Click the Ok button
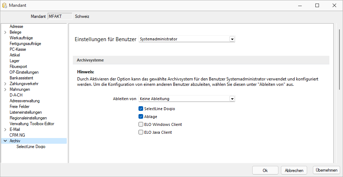The height and width of the screenshot is (177, 343). pyautogui.click(x=265, y=171)
